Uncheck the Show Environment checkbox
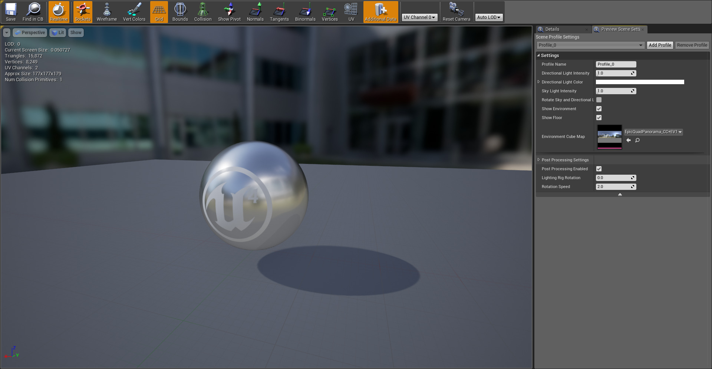Screen dimensions: 712x369 pos(599,109)
